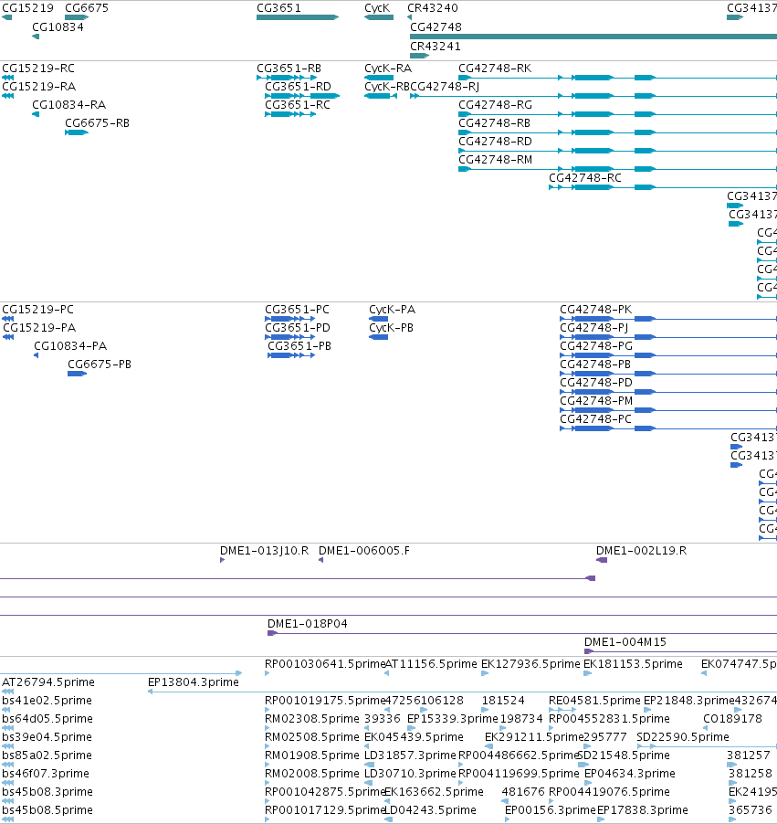Select protein CG15219-PC label
The image size is (777, 824).
(x=37, y=310)
